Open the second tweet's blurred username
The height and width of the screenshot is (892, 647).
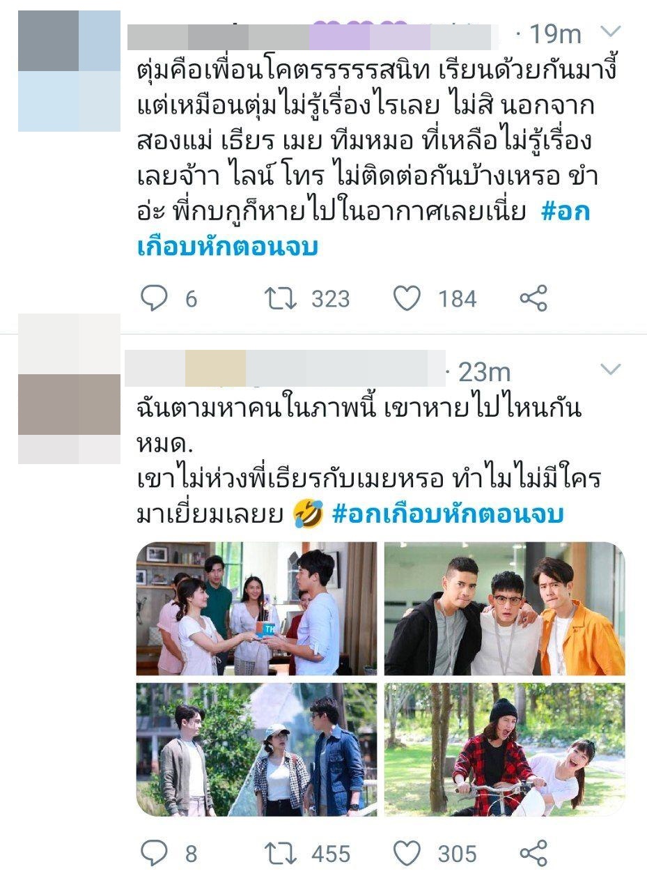point(284,368)
